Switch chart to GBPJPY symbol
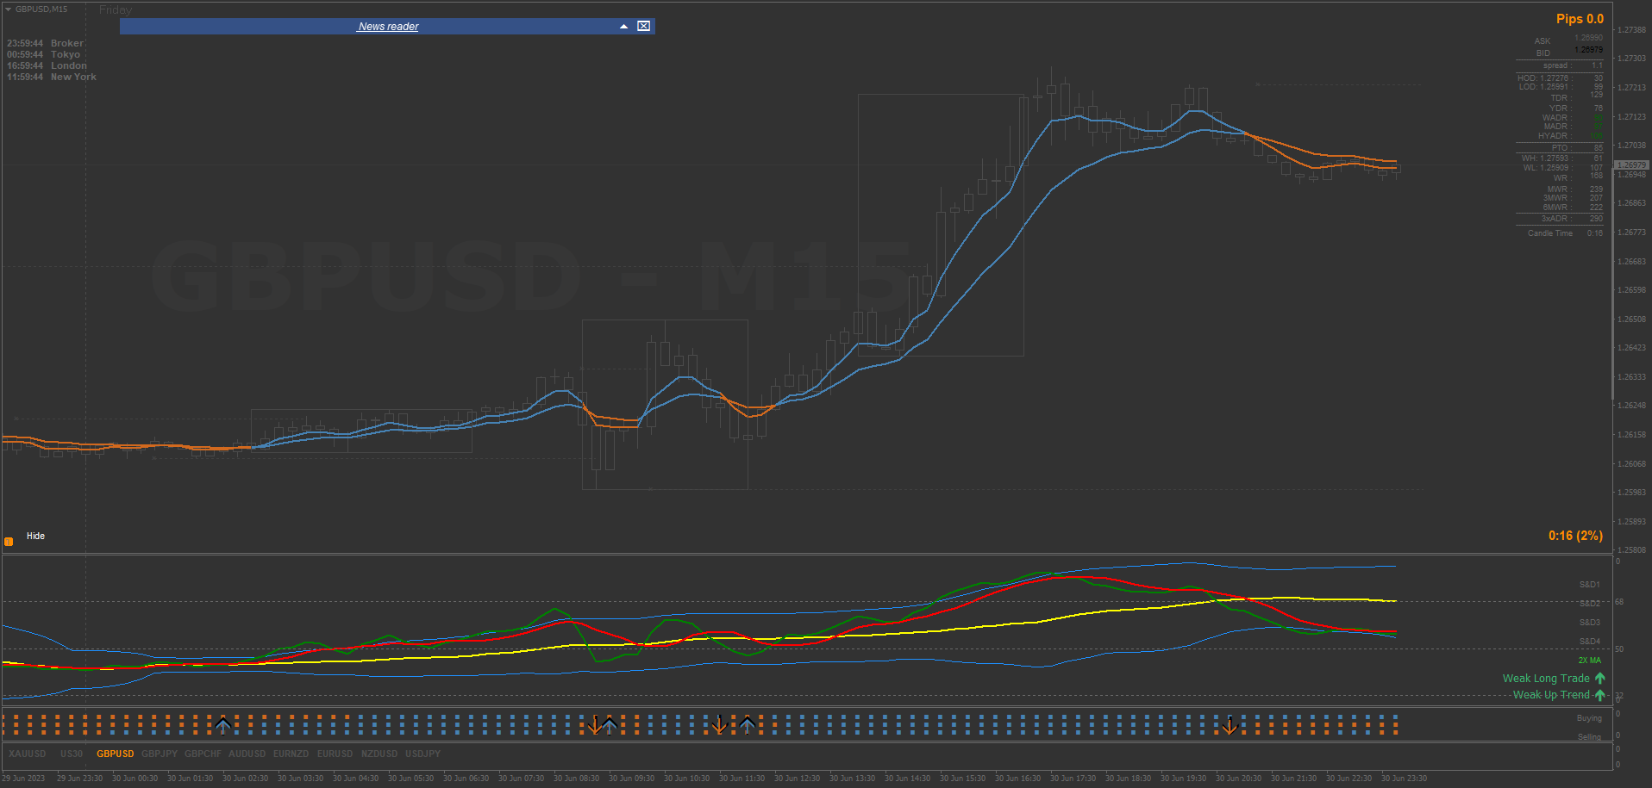The height and width of the screenshot is (788, 1652). 160,754
